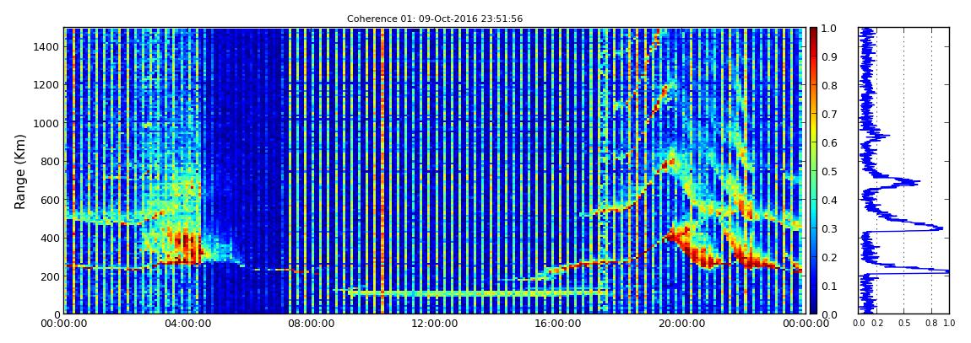Click the colorbar 1.0 label

coord(829,29)
